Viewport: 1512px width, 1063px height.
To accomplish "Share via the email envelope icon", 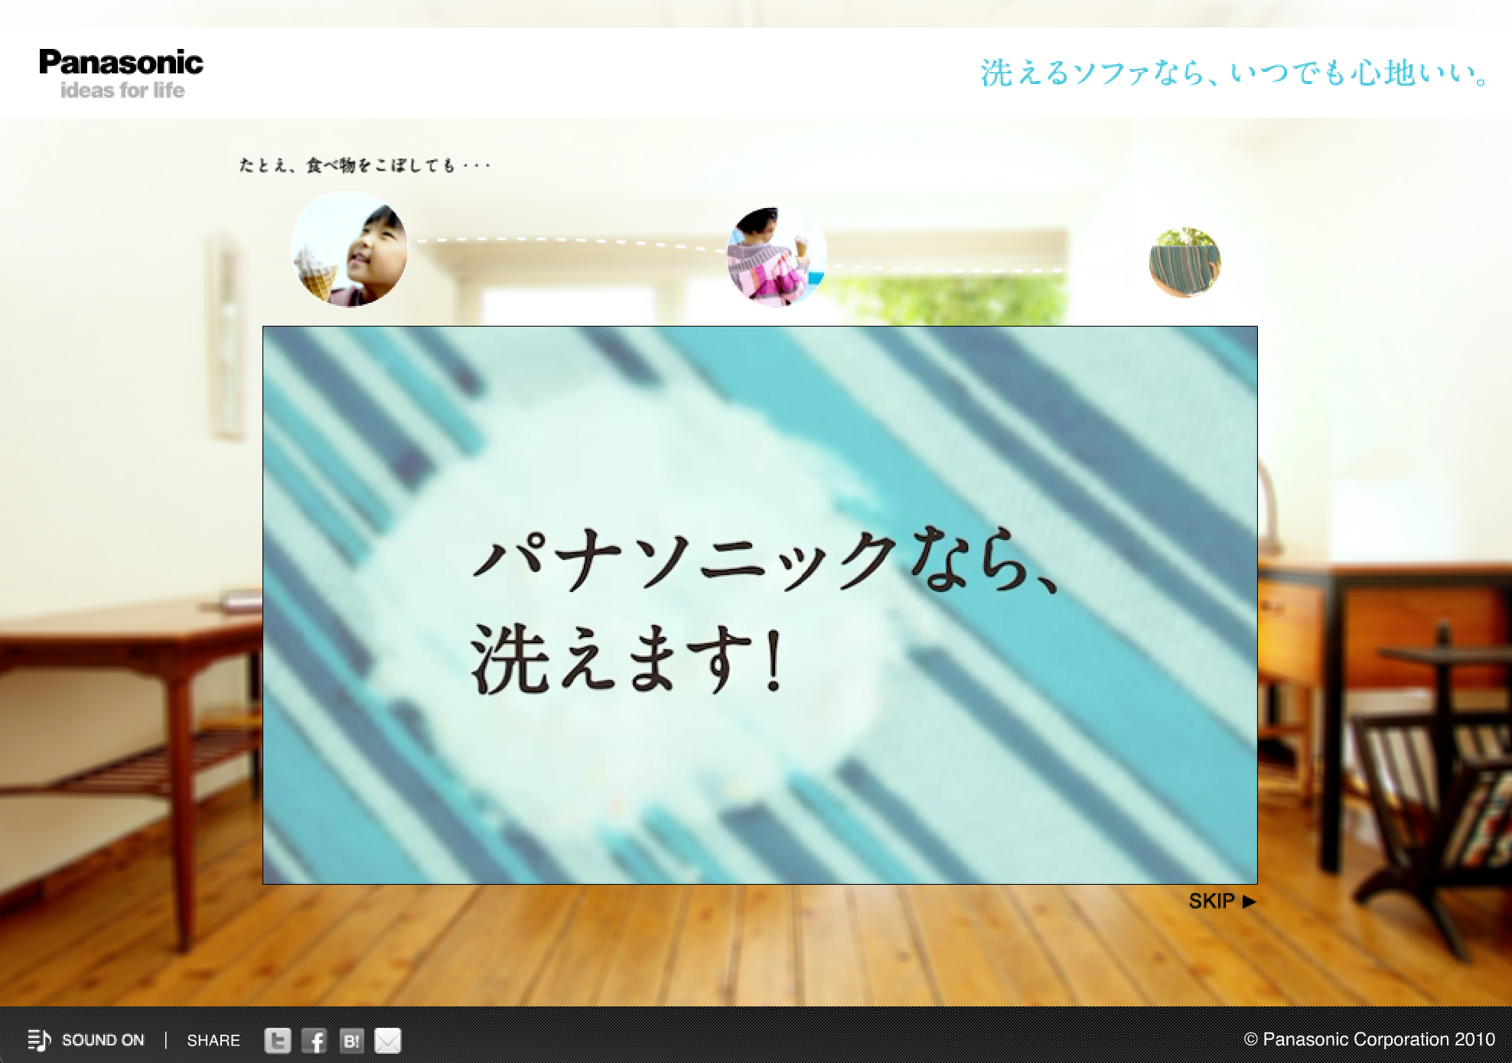I will tap(387, 1040).
